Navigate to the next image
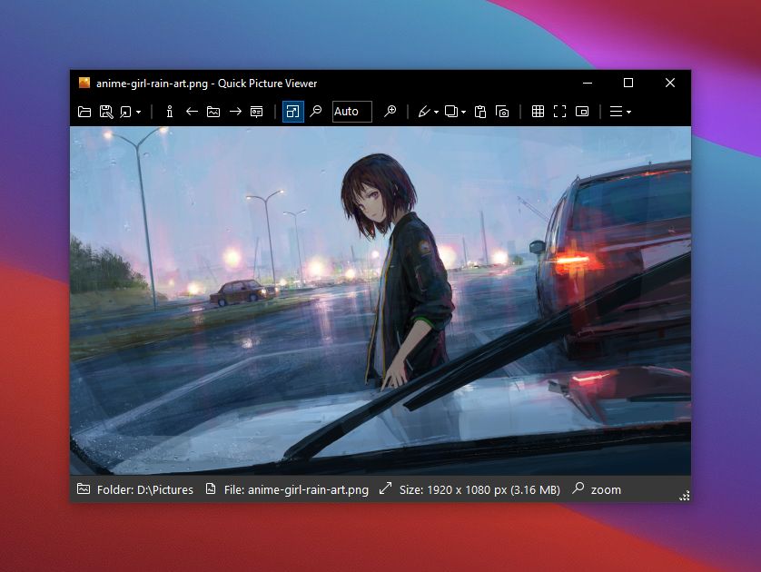 234,111
